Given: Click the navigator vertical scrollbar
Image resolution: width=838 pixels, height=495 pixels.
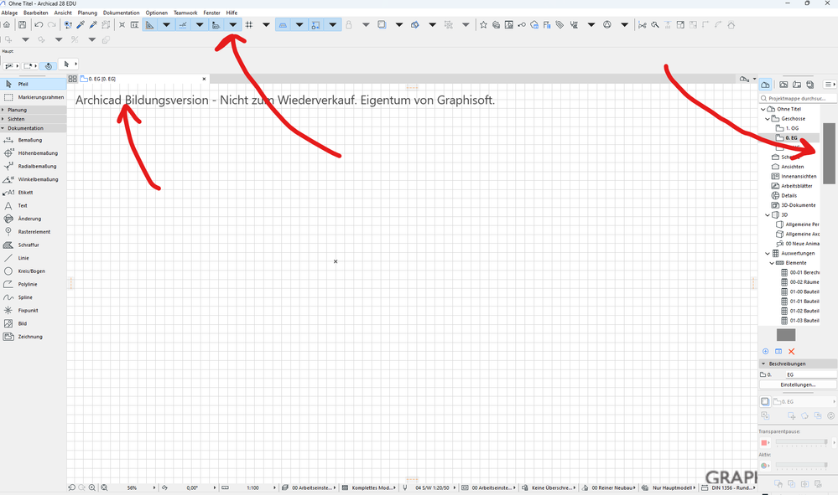Looking at the screenshot, I should tap(829, 153).
